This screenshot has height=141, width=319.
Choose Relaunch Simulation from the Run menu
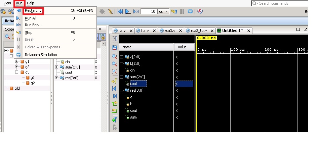pyautogui.click(x=41, y=55)
